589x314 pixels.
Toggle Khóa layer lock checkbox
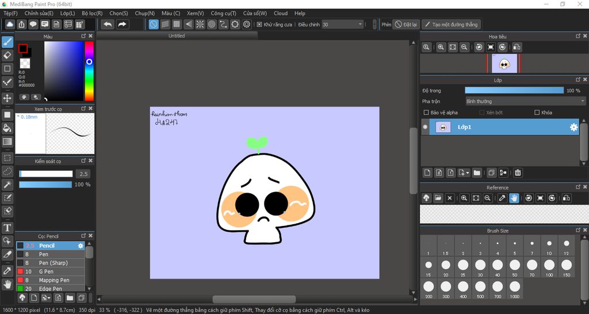[537, 112]
